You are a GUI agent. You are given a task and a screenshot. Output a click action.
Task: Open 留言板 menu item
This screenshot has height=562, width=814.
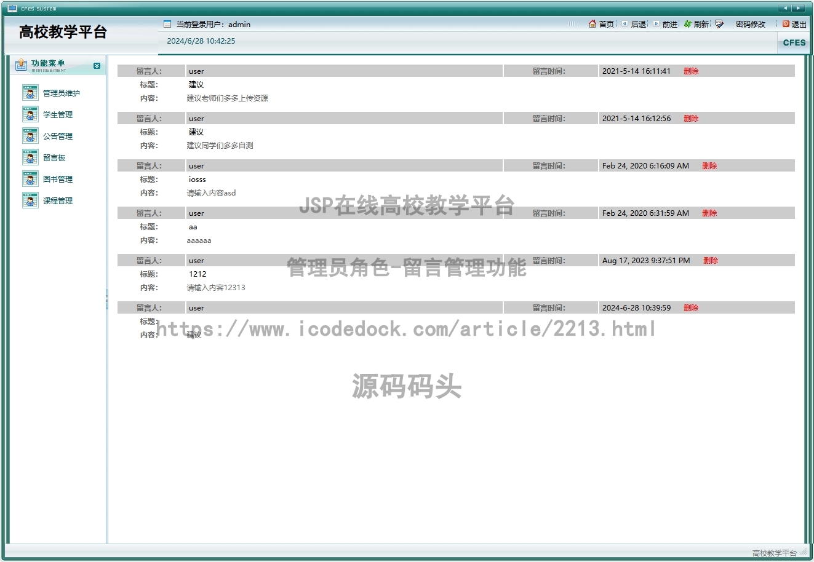(54, 158)
